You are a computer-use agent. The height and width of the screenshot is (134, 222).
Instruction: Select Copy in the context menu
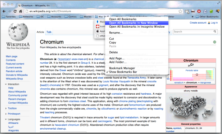(137, 43)
